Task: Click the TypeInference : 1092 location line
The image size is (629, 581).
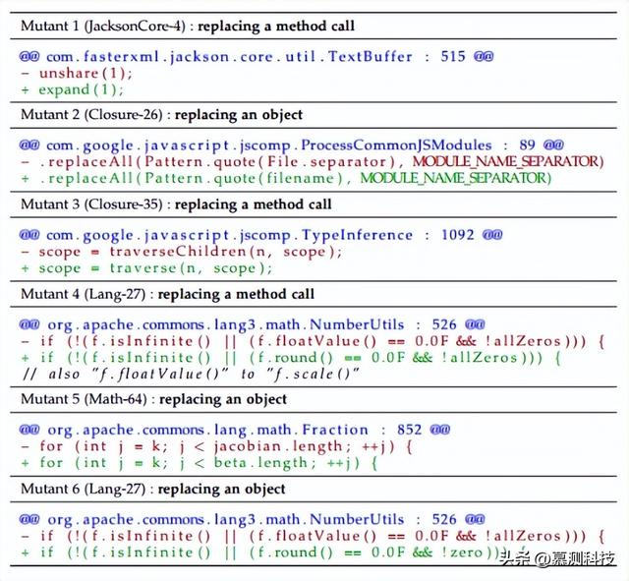Action: point(260,235)
